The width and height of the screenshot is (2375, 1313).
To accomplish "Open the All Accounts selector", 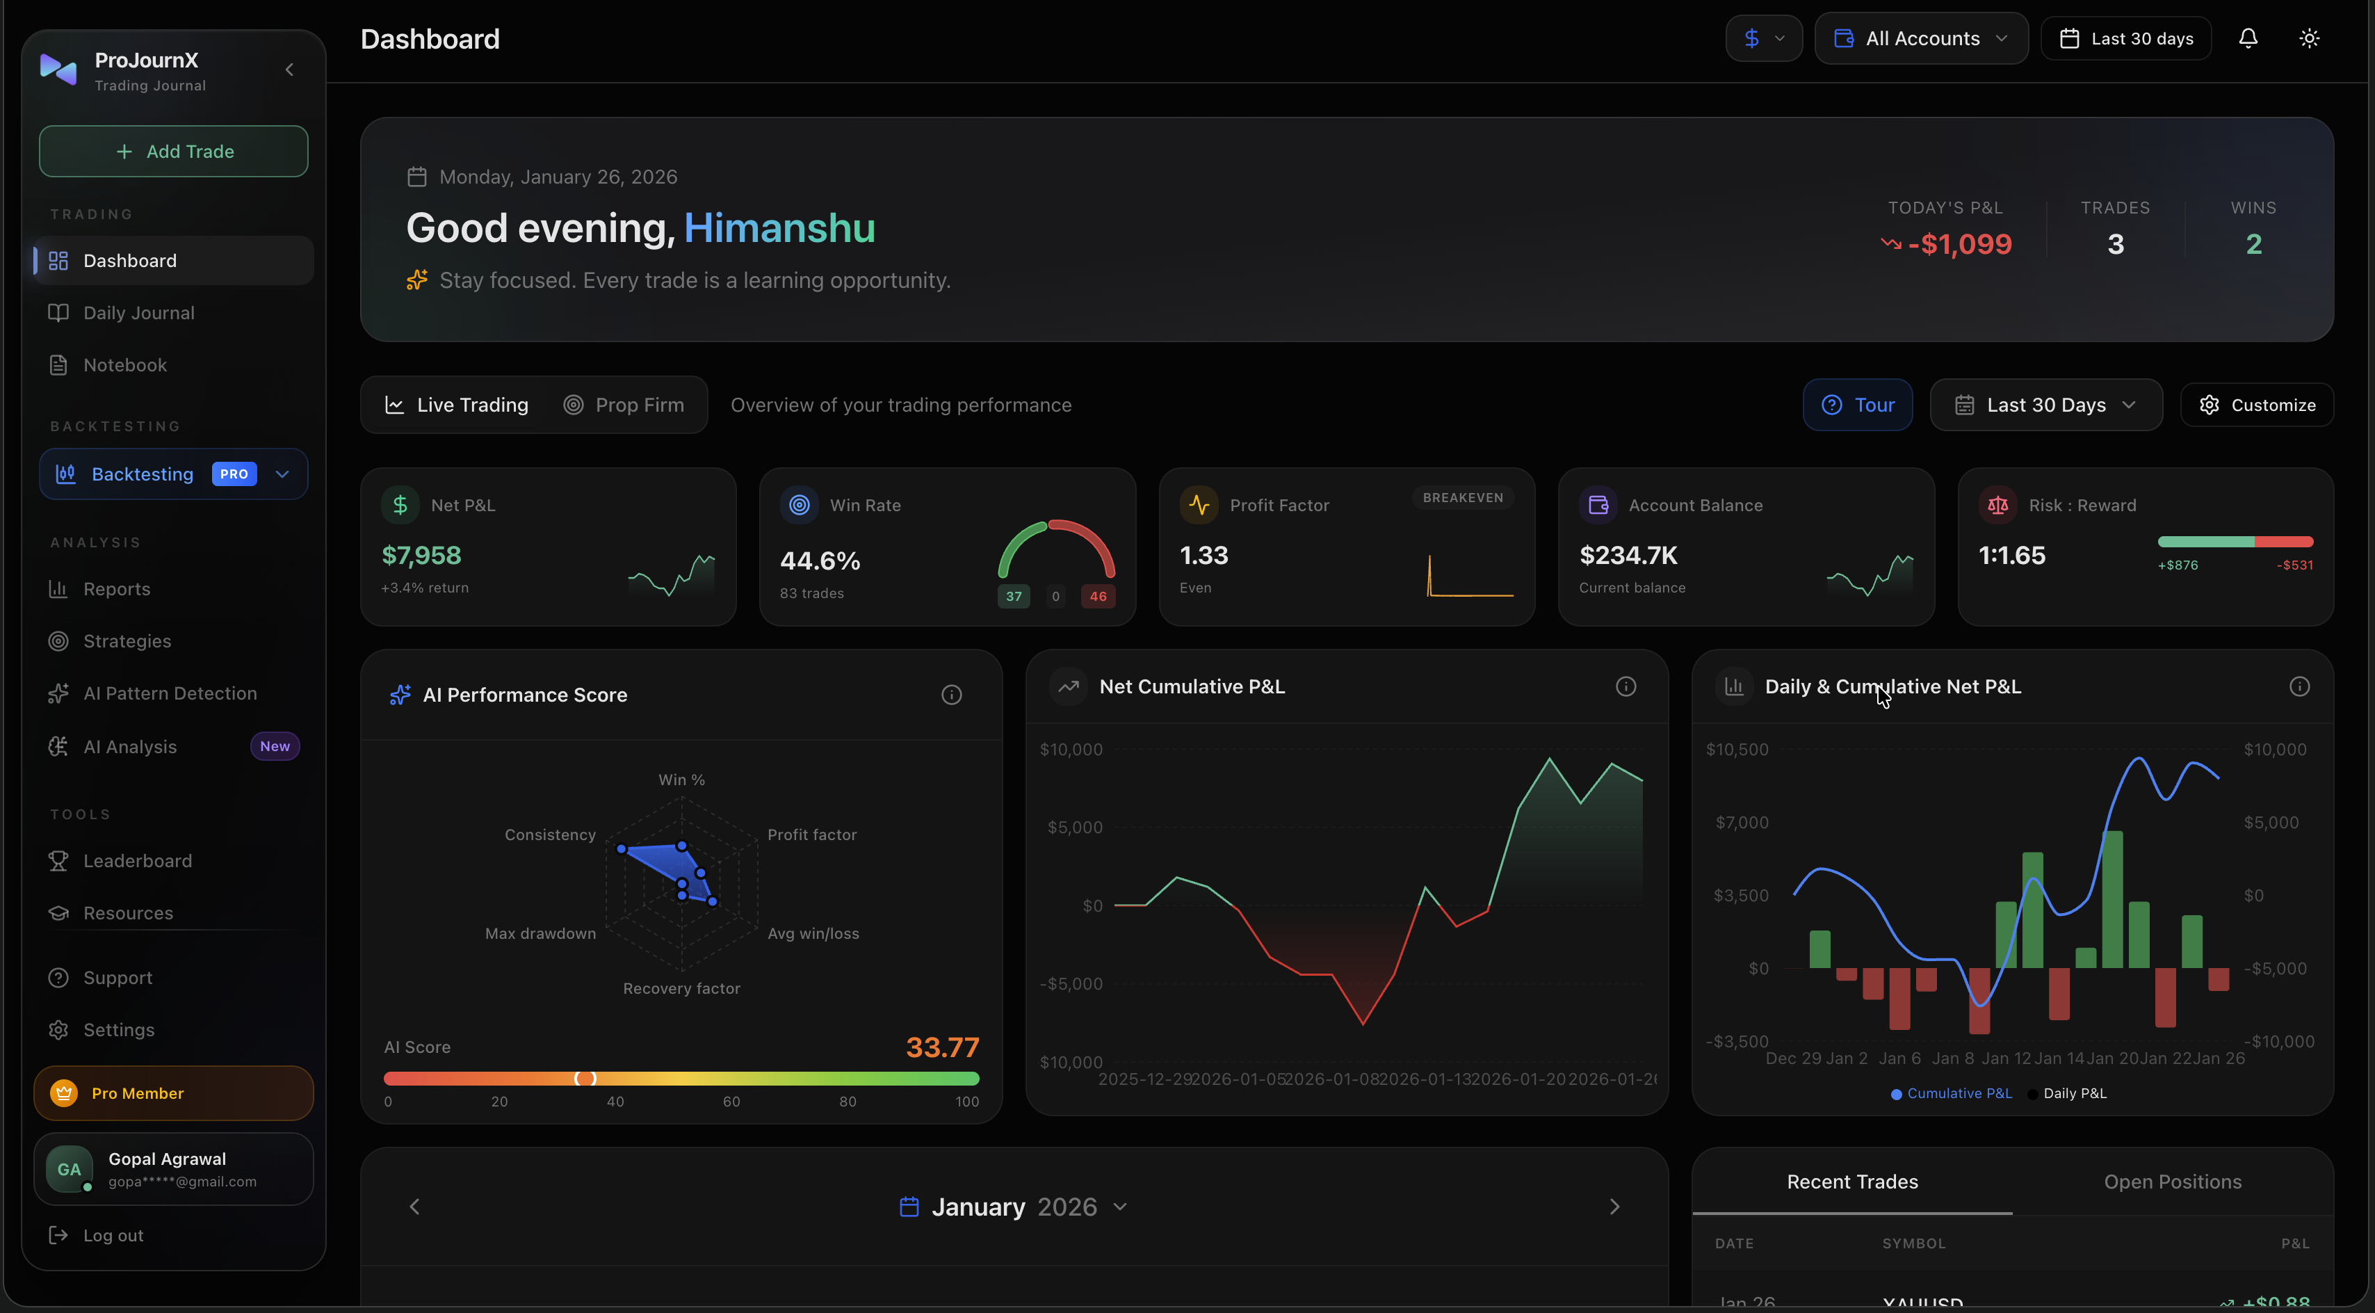I will click(x=1920, y=38).
